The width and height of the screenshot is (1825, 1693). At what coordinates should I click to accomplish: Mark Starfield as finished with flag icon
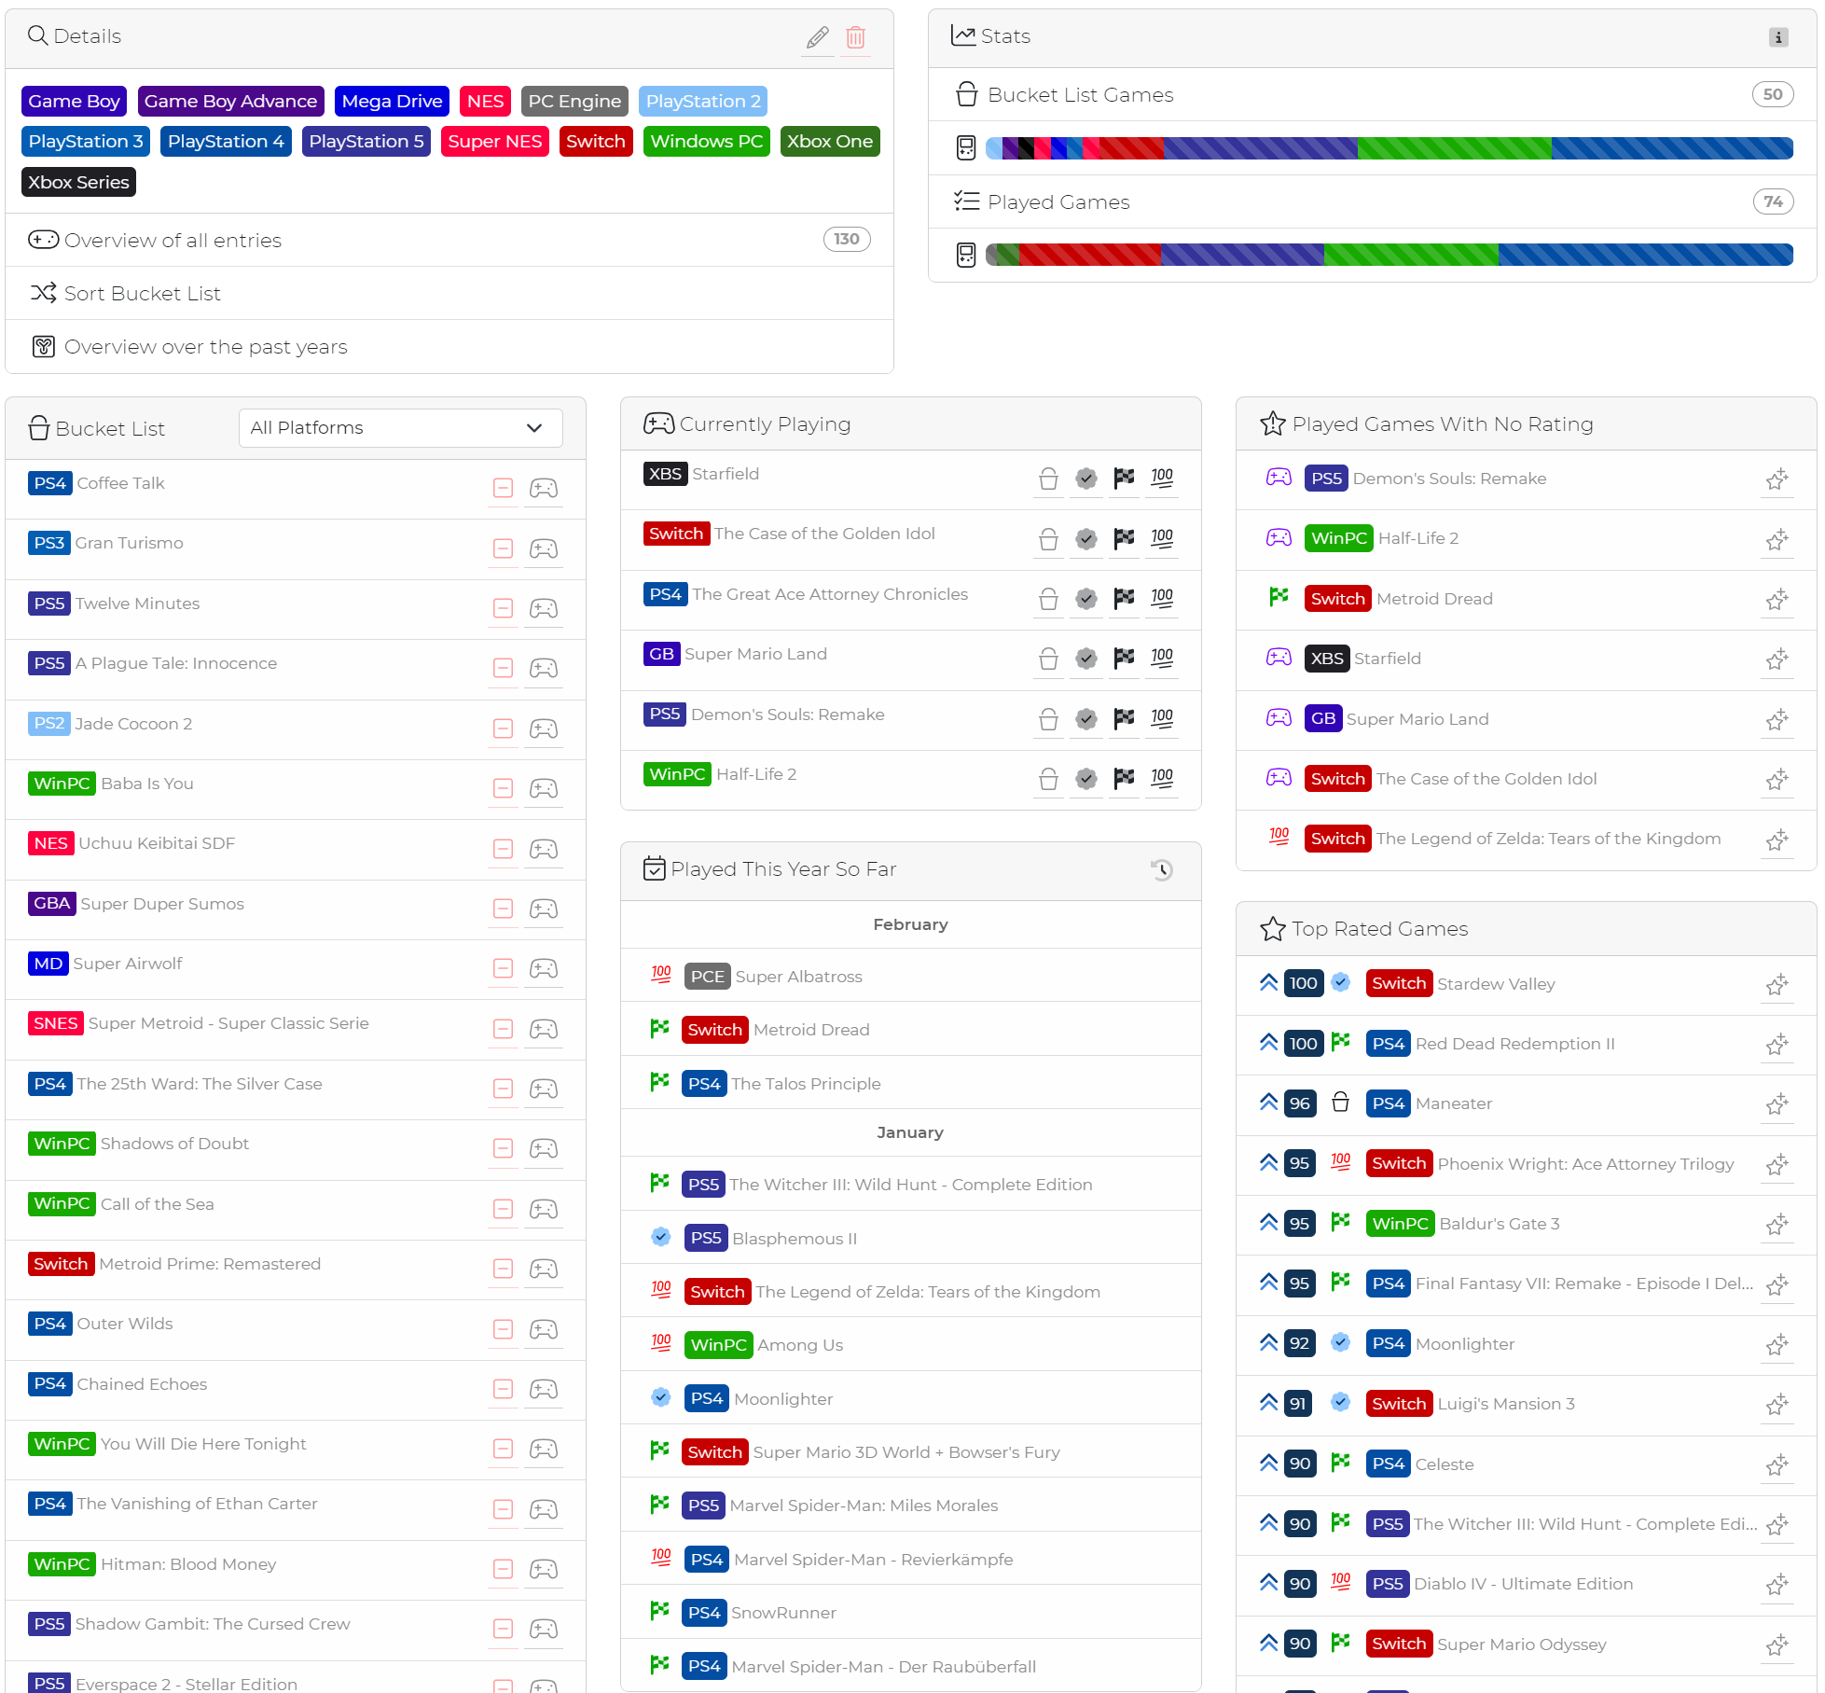point(1125,479)
